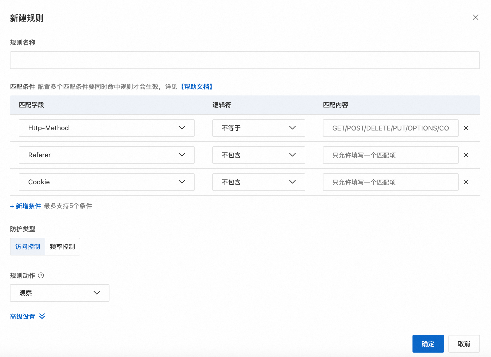Open the 观察 rule action dropdown
The width and height of the screenshot is (491, 357).
pos(60,293)
